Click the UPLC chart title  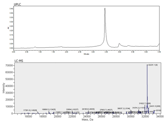coord(17,4)
